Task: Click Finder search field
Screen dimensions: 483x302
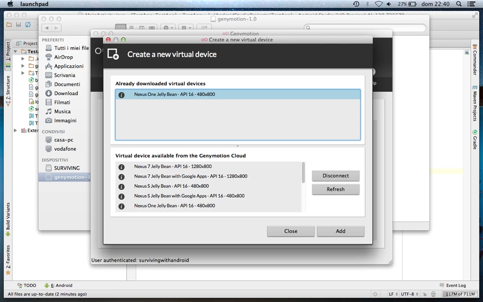Action: click(x=365, y=28)
